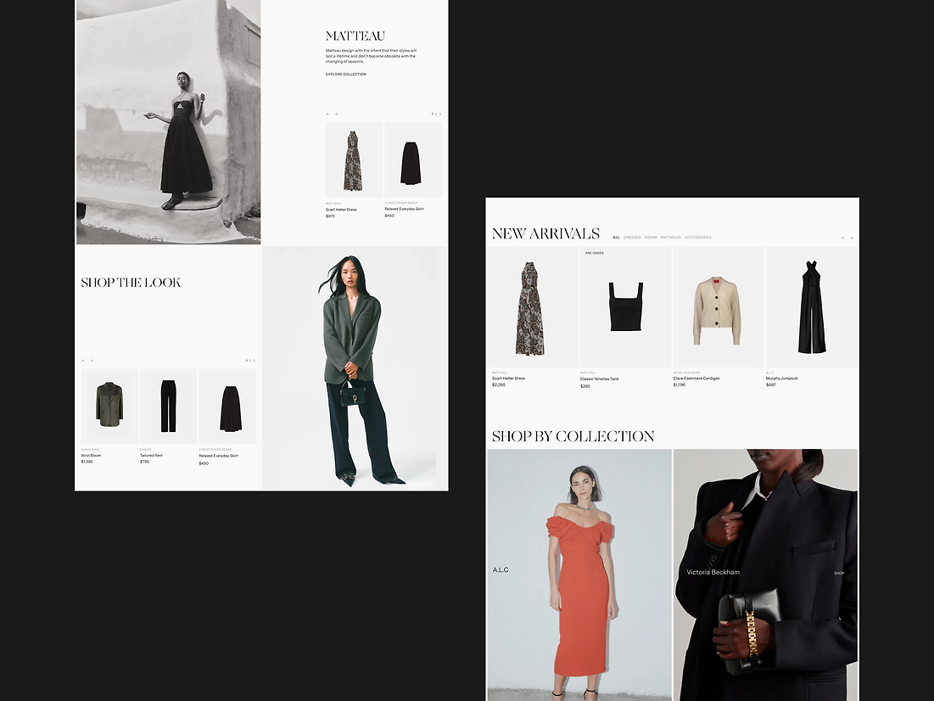The height and width of the screenshot is (701, 934).
Task: Click next arrow in Matteau product carousel
Action: pos(336,114)
